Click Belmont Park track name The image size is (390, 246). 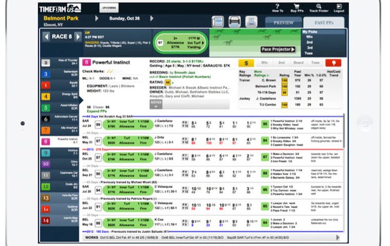(61, 18)
